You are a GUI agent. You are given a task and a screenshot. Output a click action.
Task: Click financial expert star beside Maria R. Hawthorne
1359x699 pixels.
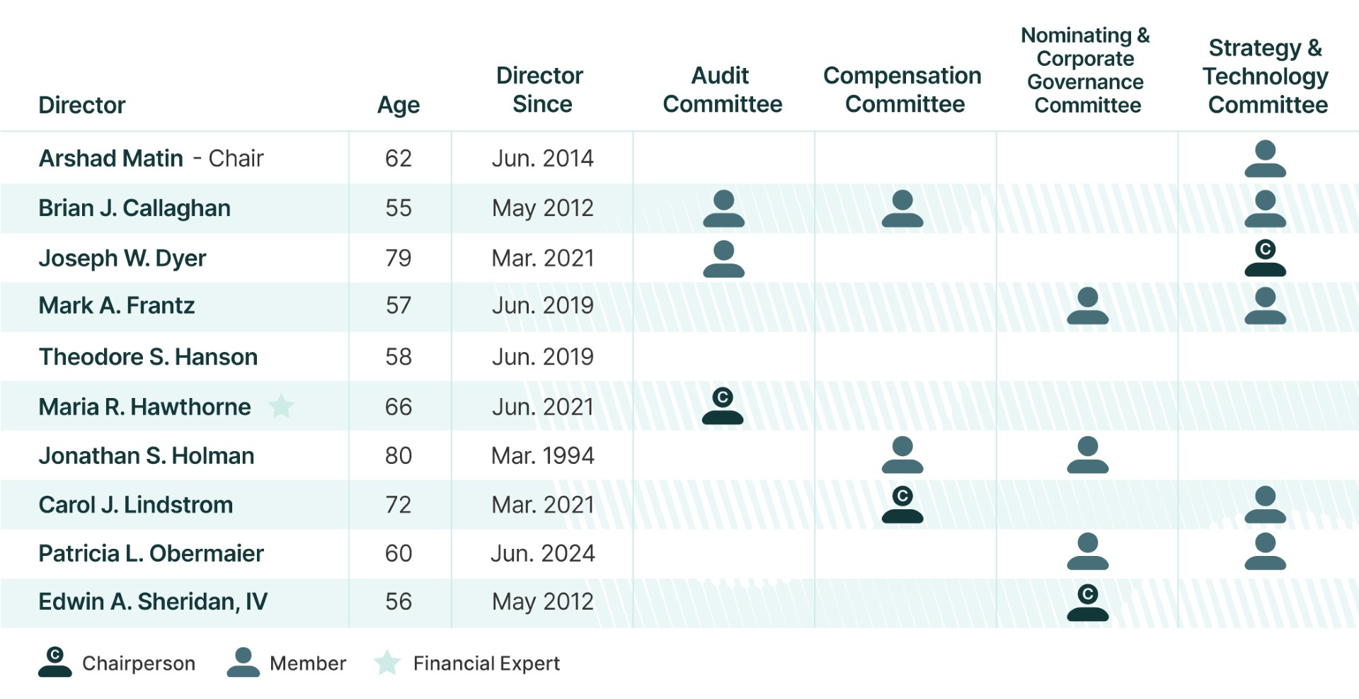click(x=281, y=406)
